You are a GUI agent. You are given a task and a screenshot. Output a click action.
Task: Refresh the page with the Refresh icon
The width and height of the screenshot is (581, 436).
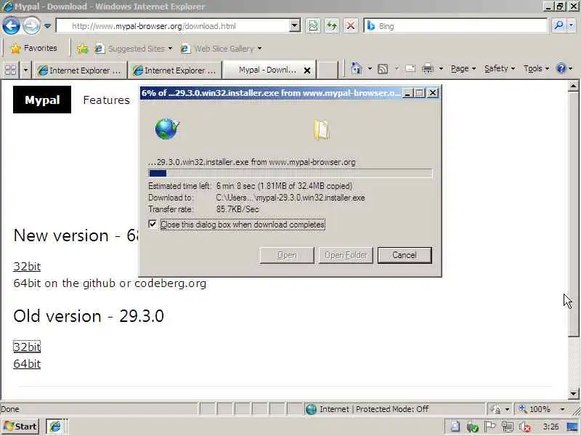coord(332,26)
